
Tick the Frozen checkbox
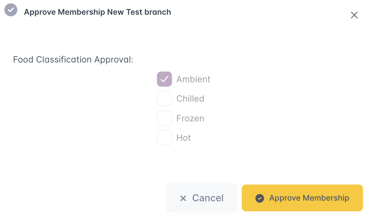164,118
